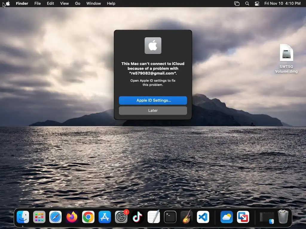The height and width of the screenshot is (229, 306).
Task: Click the SWTSG Volume.dmg file name label
Action: coord(286,69)
